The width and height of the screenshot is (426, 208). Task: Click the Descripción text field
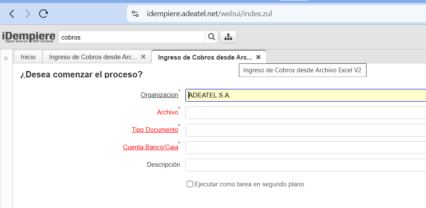[305, 165]
